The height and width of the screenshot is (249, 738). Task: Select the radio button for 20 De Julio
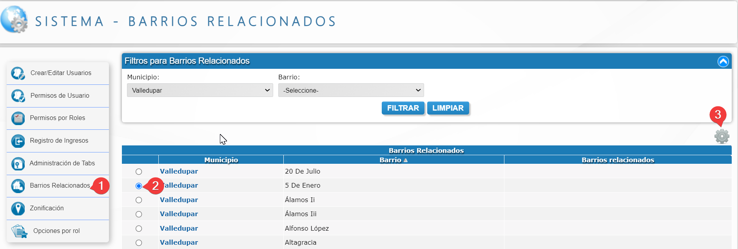[139, 172]
